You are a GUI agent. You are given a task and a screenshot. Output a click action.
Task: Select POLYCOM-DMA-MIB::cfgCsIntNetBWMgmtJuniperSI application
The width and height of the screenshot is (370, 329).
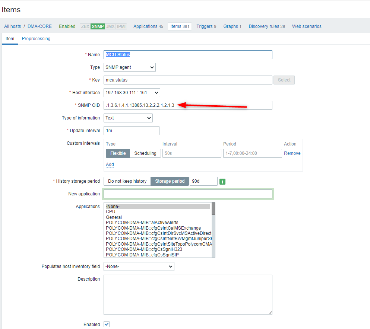coord(158,239)
